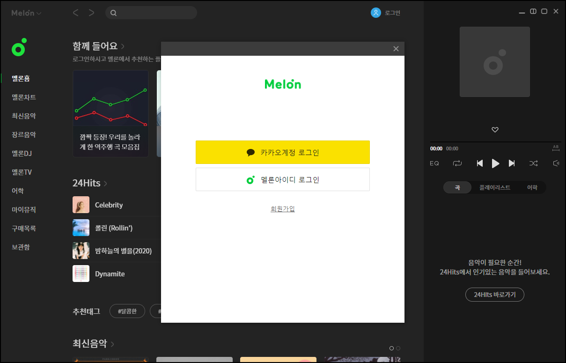Switch to second carousel page dot
Image resolution: width=566 pixels, height=363 pixels.
pos(398,348)
